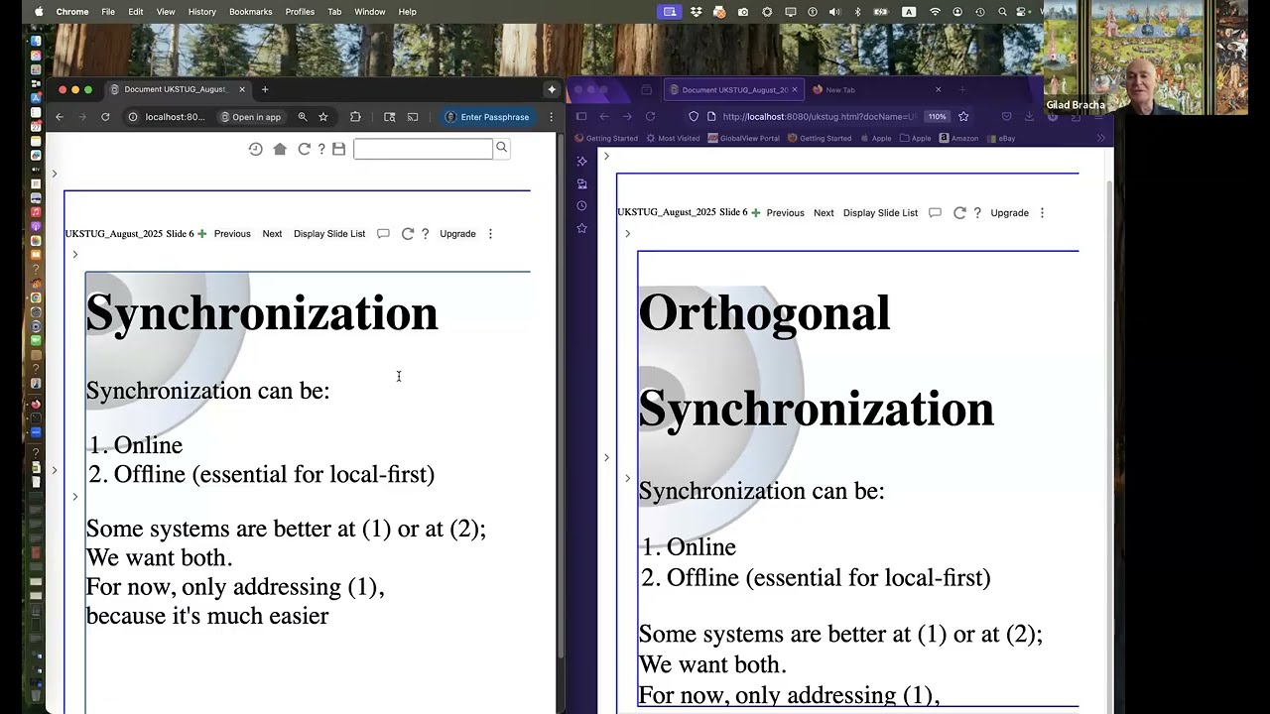Click the question mark help in Chrome slide toolbar
The image size is (1270, 714).
(x=426, y=234)
